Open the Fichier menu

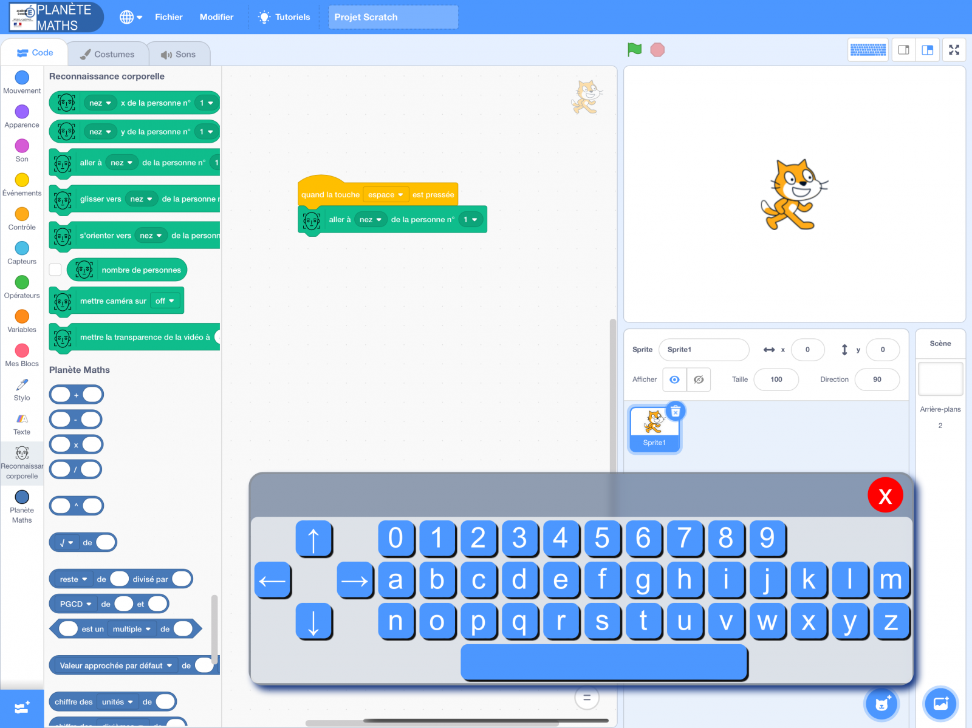169,17
